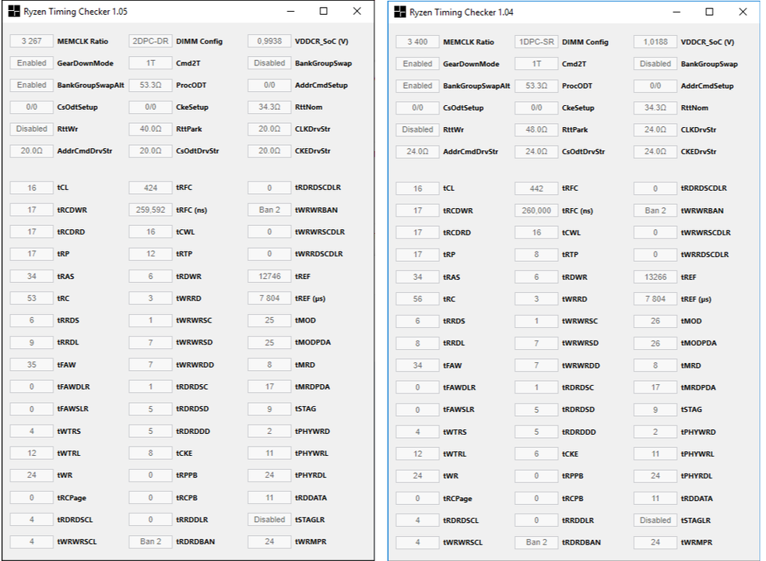Click the tRC field showing 53

click(x=32, y=298)
